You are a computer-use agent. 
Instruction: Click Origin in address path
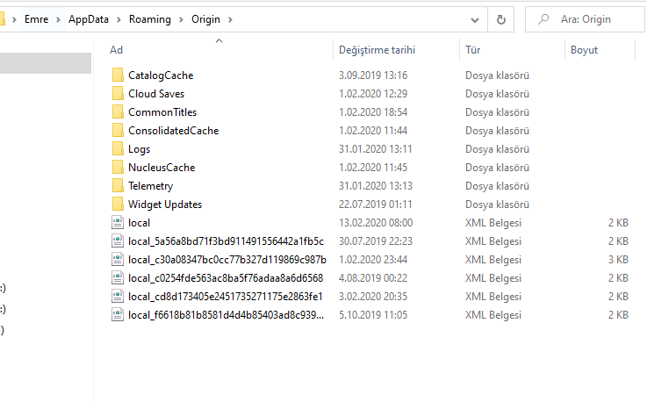tap(205, 19)
